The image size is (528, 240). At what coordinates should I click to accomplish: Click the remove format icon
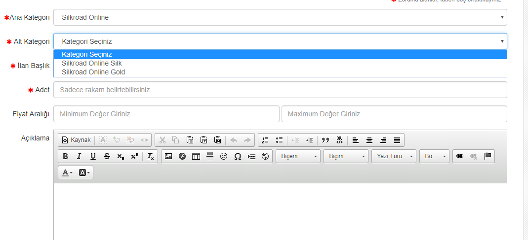[x=151, y=156]
